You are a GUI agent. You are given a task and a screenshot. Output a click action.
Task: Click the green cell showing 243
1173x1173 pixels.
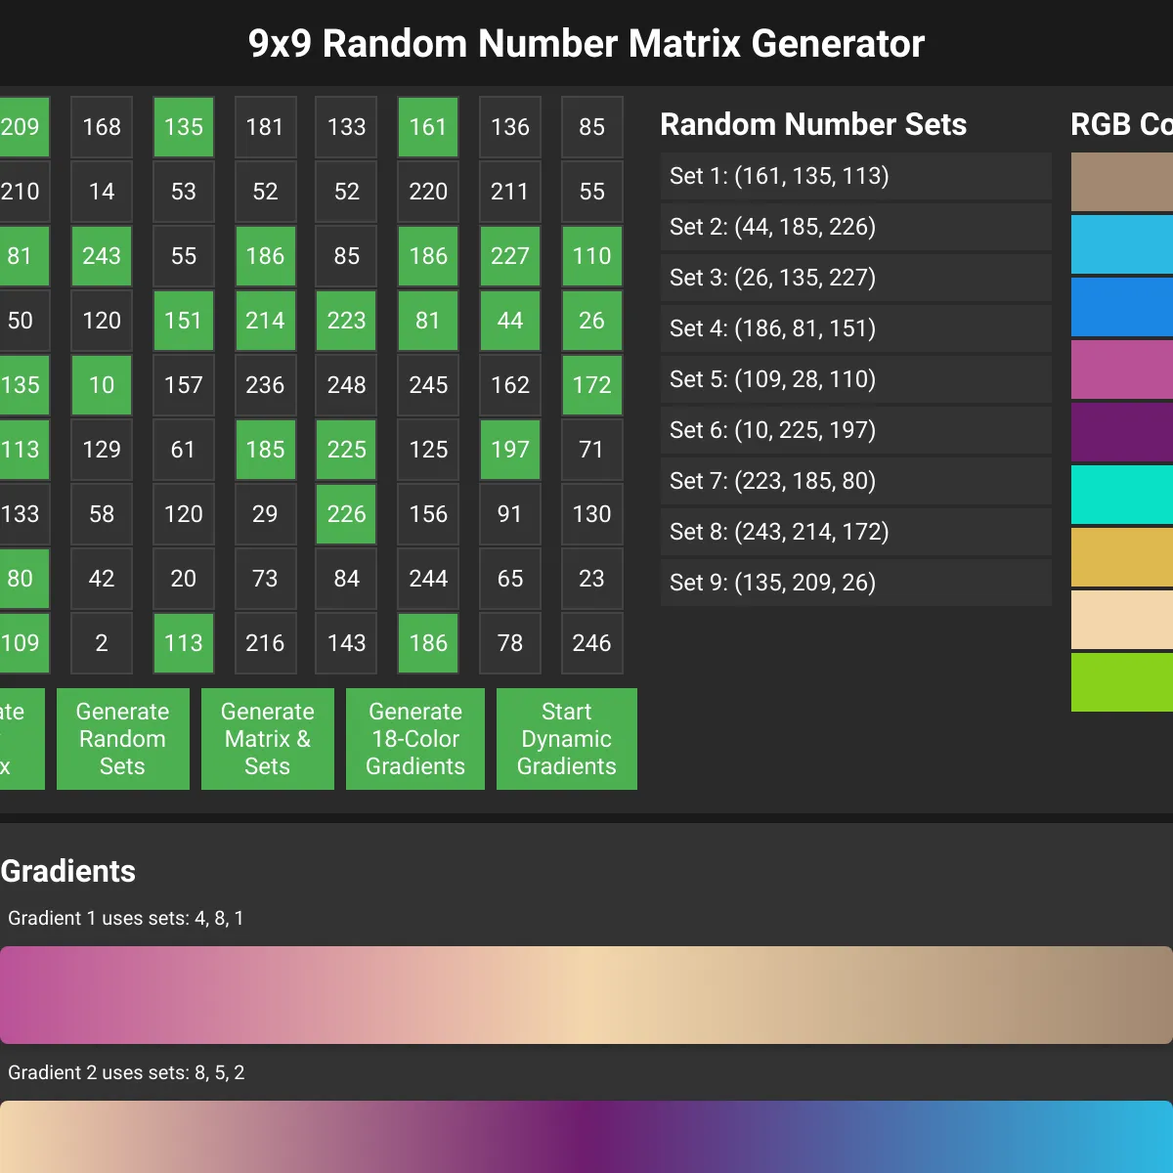tap(101, 256)
